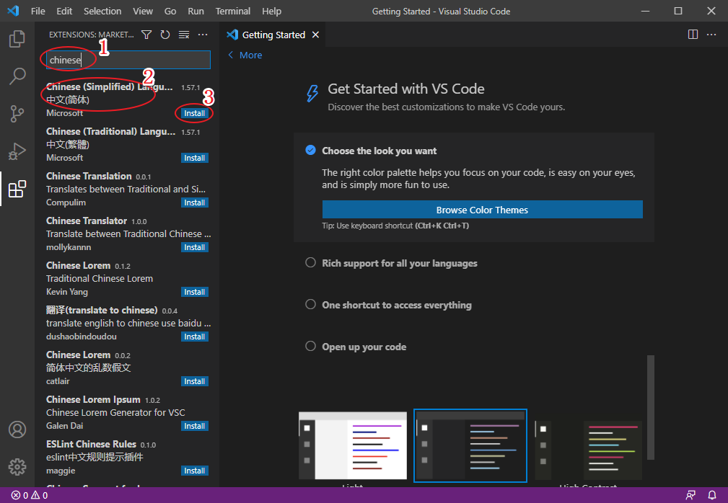The height and width of the screenshot is (503, 728).
Task: Install Chinese (Simplified) Language Pack
Action: [195, 113]
